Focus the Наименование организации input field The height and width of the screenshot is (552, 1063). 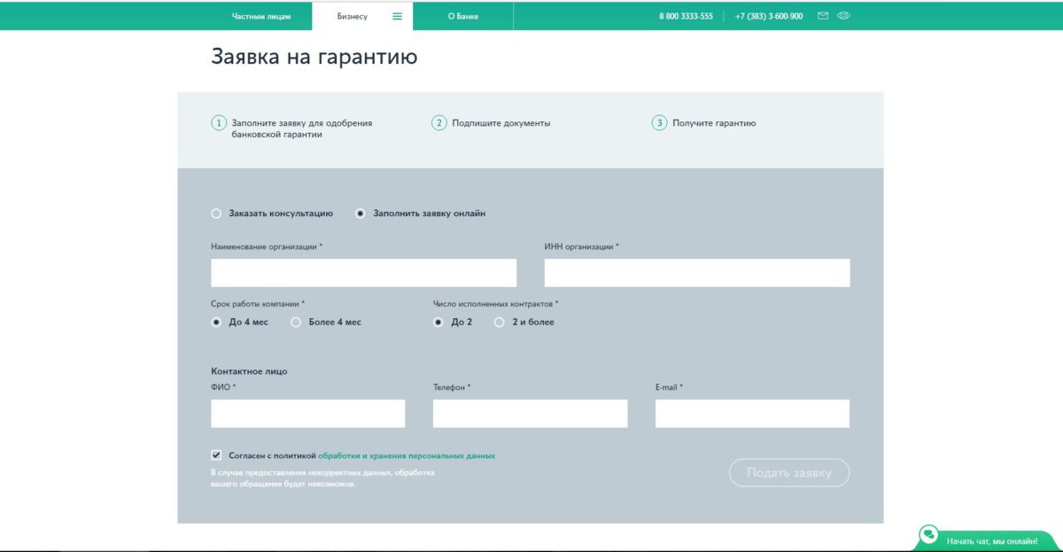[x=363, y=273]
